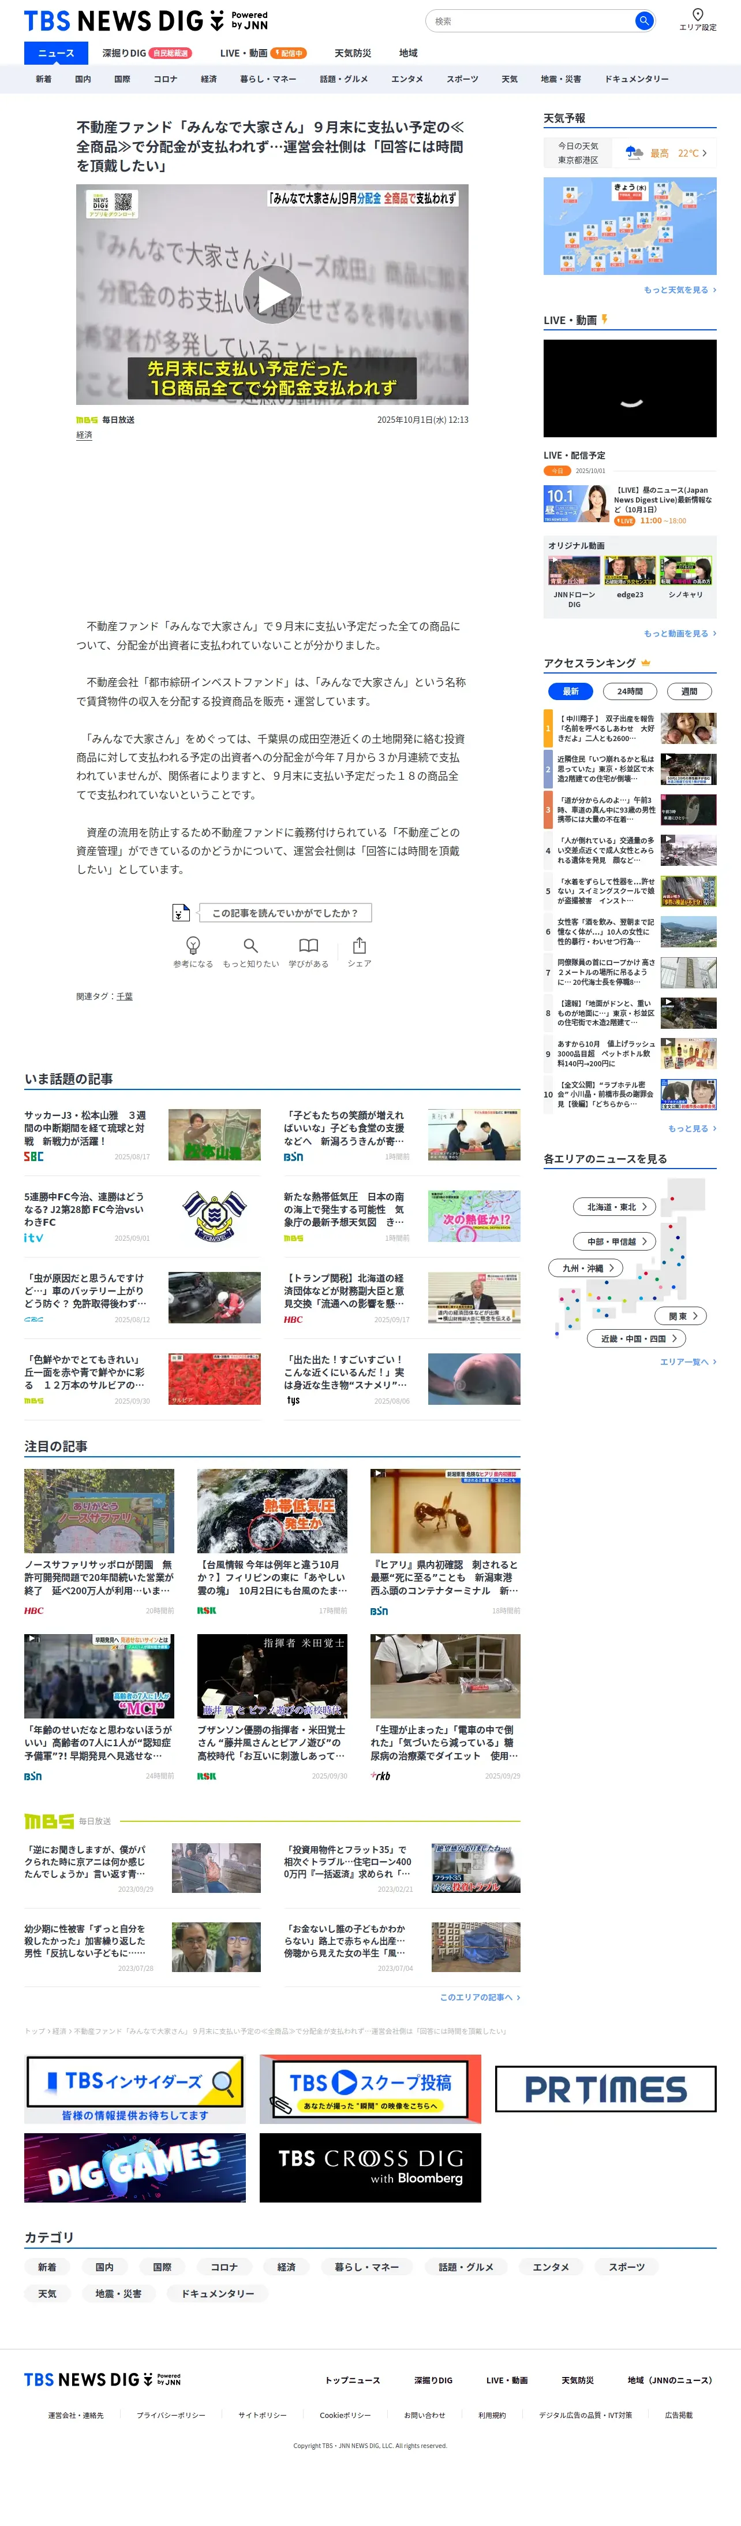Select the 24時間 ranking filter
Viewport: 741px width, 2526px height.
click(x=630, y=691)
